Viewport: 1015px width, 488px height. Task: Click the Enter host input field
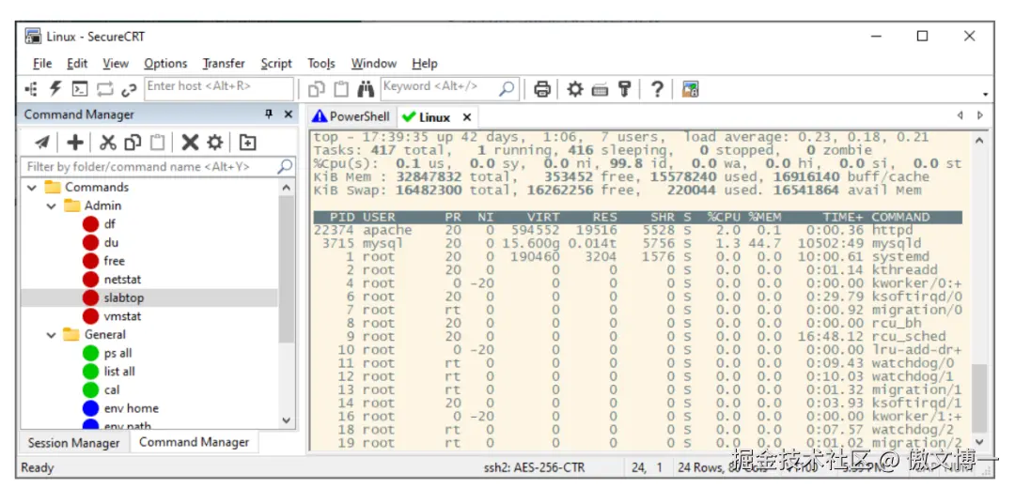pos(218,87)
